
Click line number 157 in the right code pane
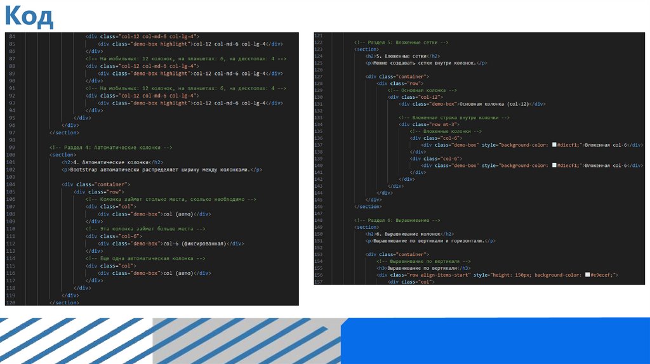pos(319,282)
